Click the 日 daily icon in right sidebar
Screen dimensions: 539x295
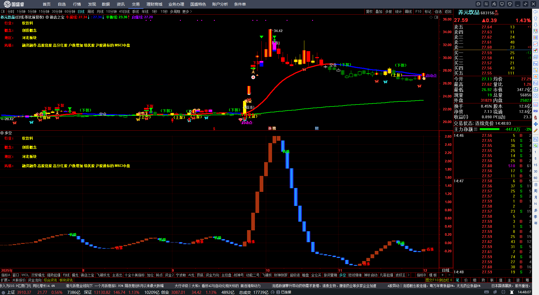click(536, 185)
